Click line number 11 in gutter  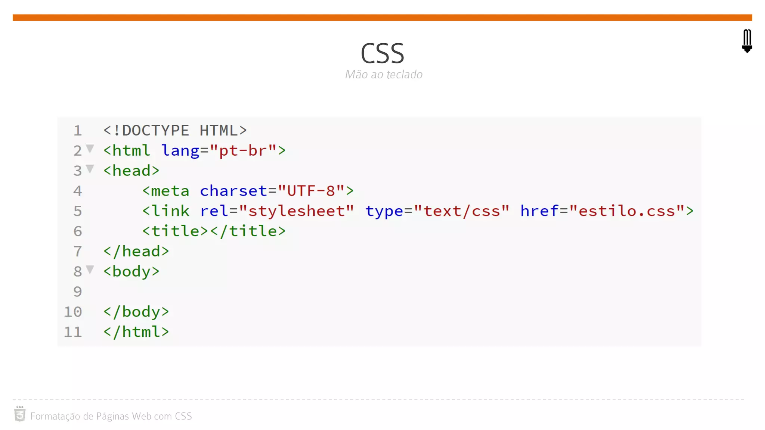[x=73, y=332]
